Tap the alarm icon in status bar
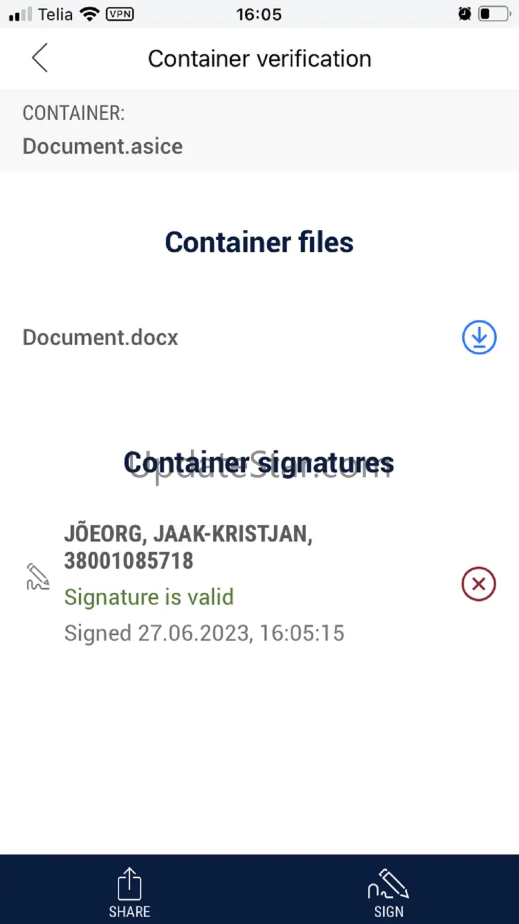The height and width of the screenshot is (924, 519). (464, 14)
